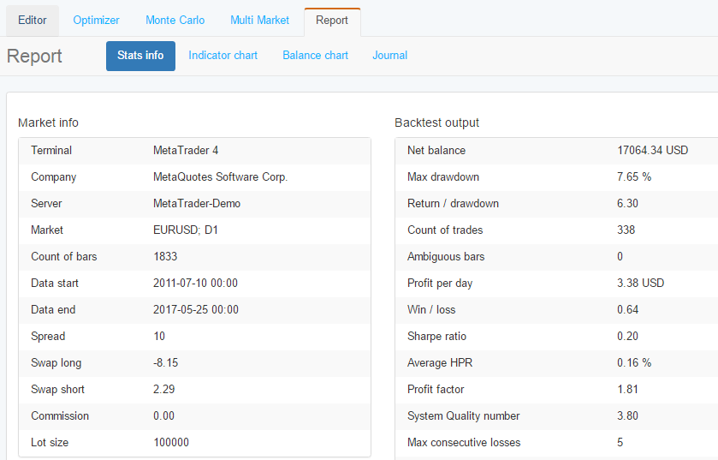
Task: Show the Balance chart
Action: coord(315,56)
